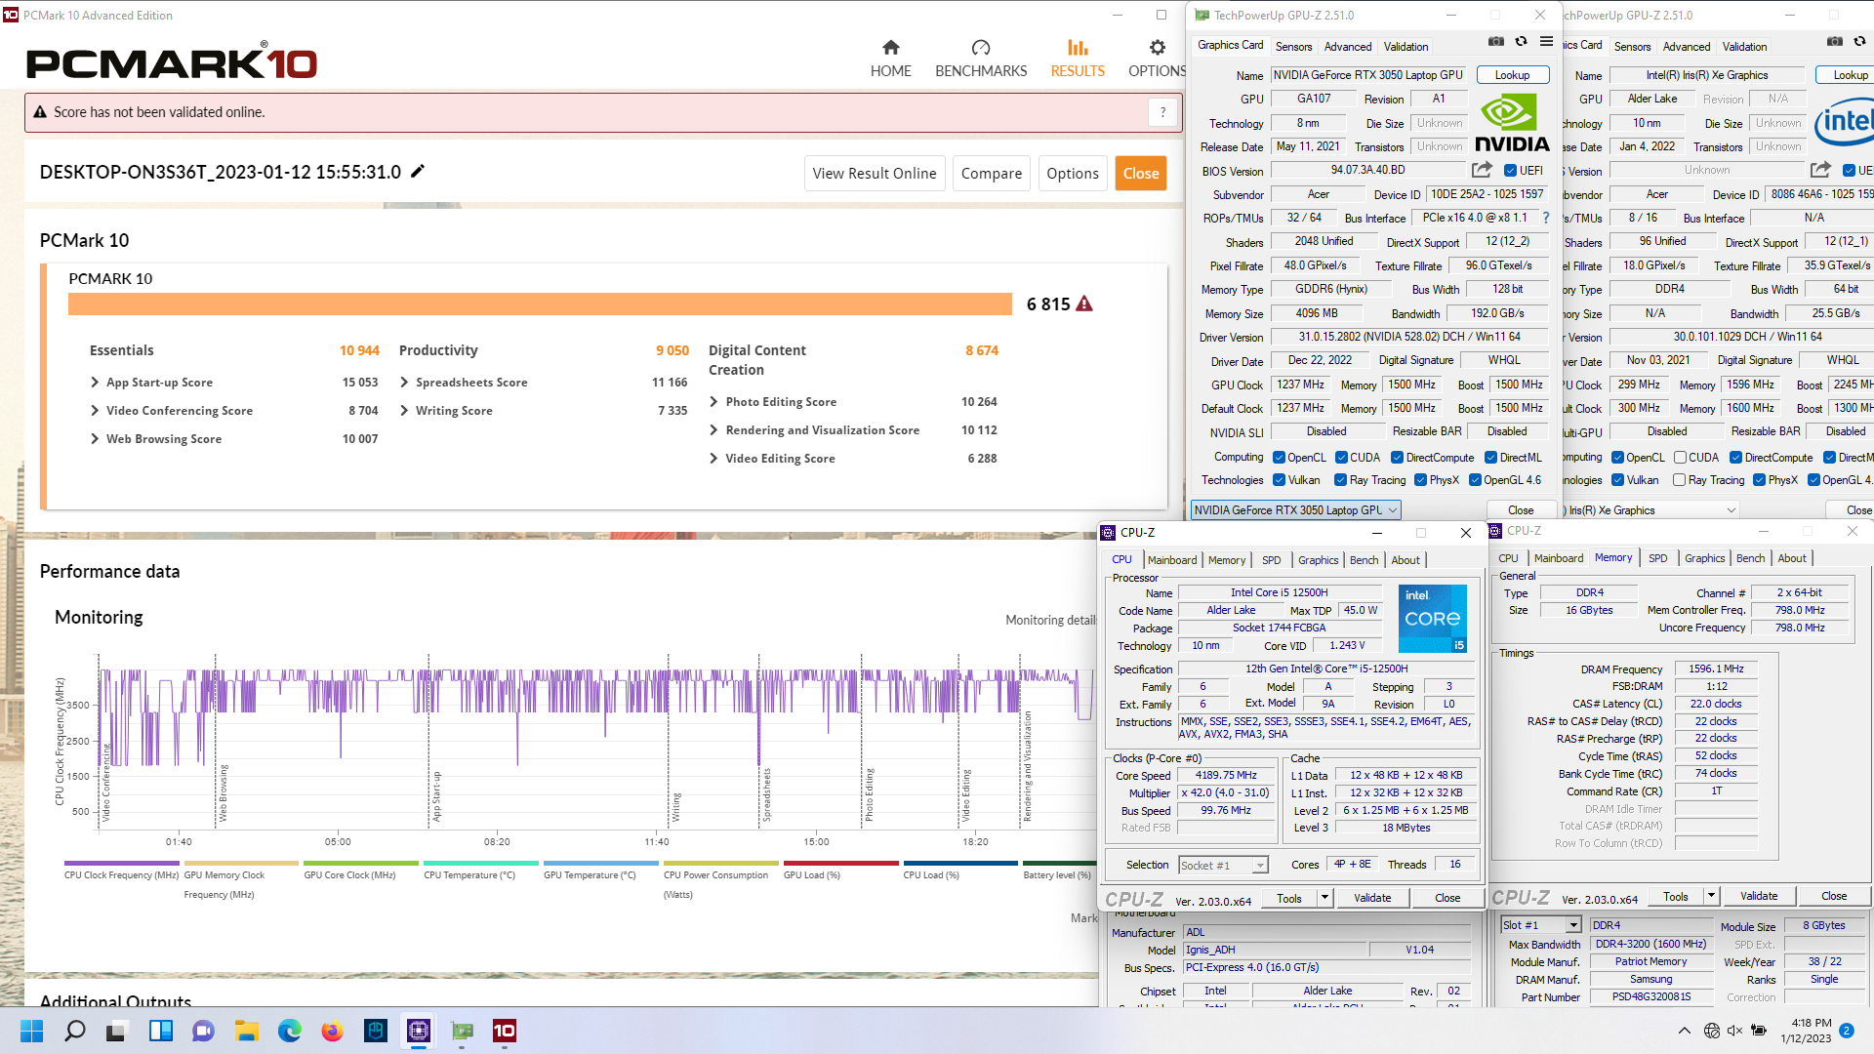Toggle CUDA checkbox in Intel GPU-Z window
Viewport: 1874px width, 1054px height.
pos(1680,458)
